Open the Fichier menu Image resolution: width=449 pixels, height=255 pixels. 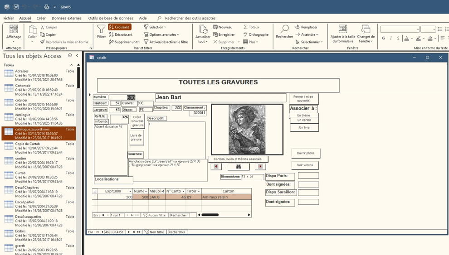(9, 18)
